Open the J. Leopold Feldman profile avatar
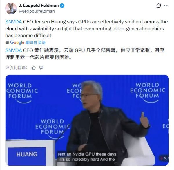Image resolution: width=174 pixels, height=170 pixels. tap(11, 8)
